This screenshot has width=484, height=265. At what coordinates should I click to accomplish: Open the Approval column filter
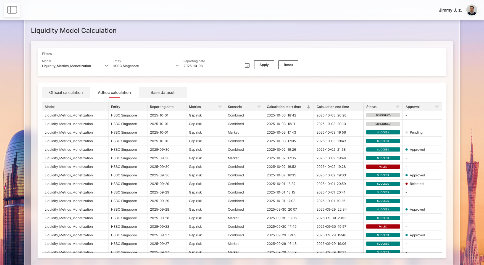[x=437, y=107]
